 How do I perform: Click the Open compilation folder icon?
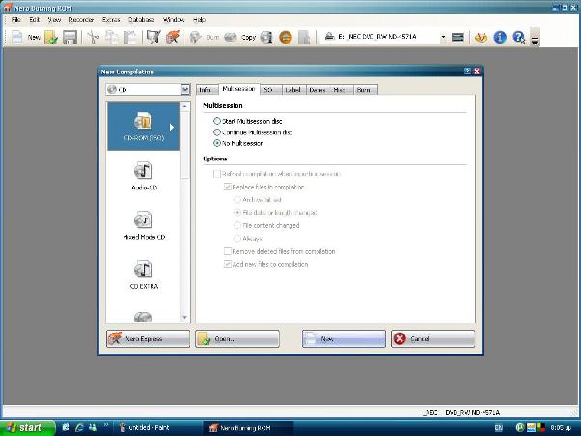[51, 37]
